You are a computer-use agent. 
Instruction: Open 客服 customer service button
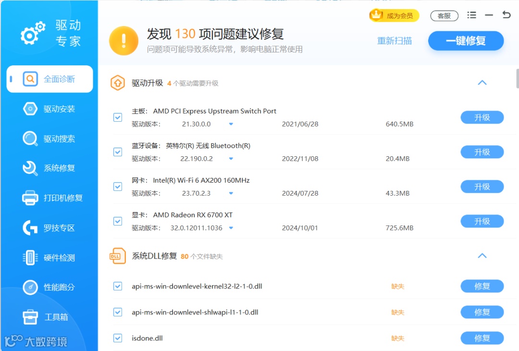[444, 15]
